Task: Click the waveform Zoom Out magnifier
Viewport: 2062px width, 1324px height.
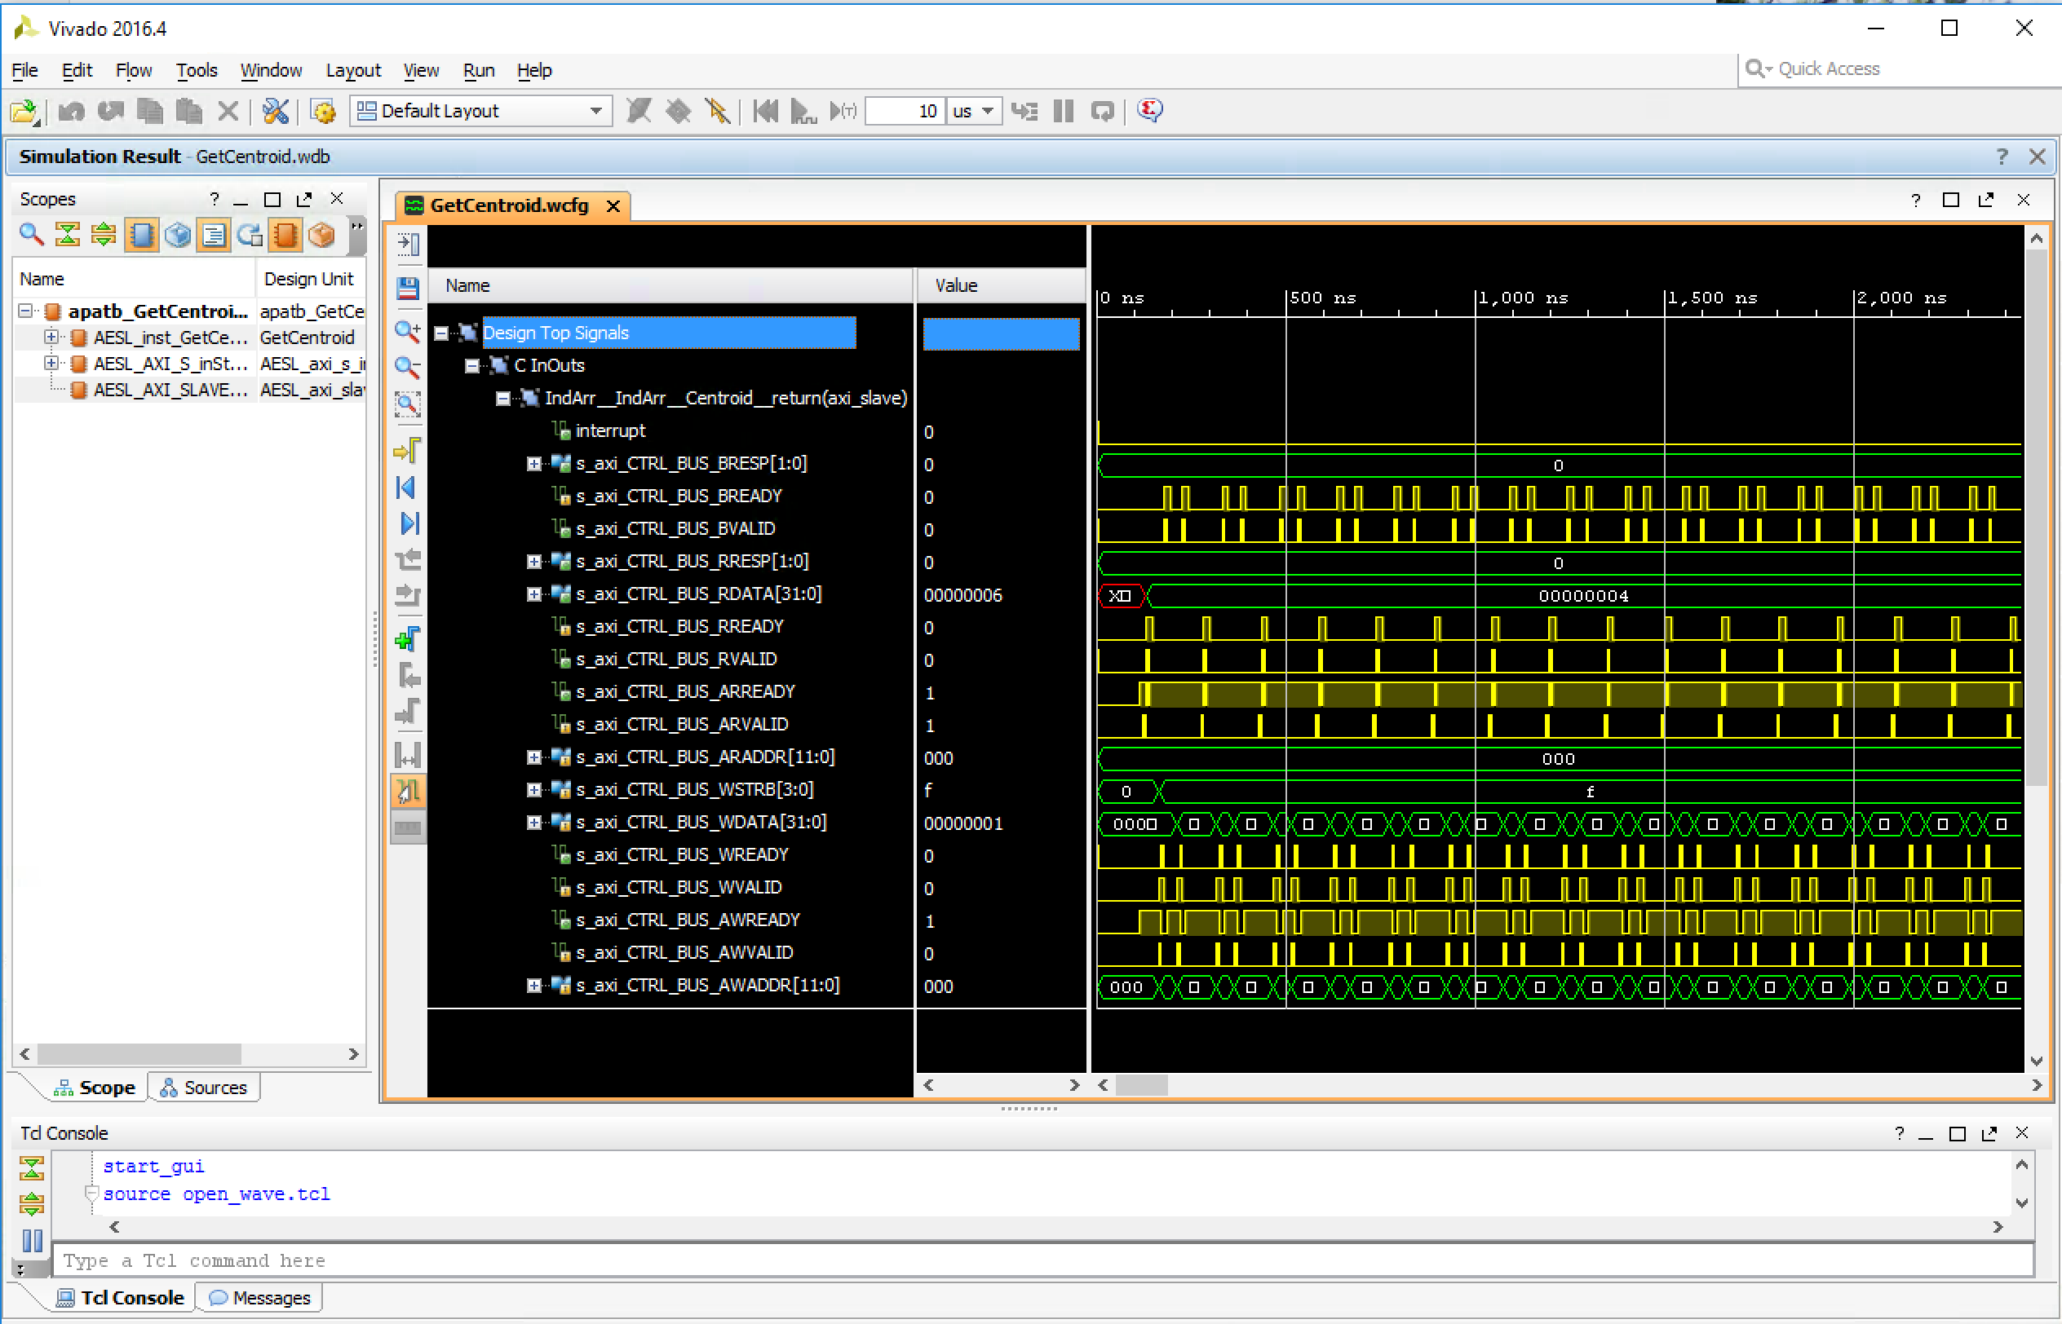Action: tap(408, 368)
